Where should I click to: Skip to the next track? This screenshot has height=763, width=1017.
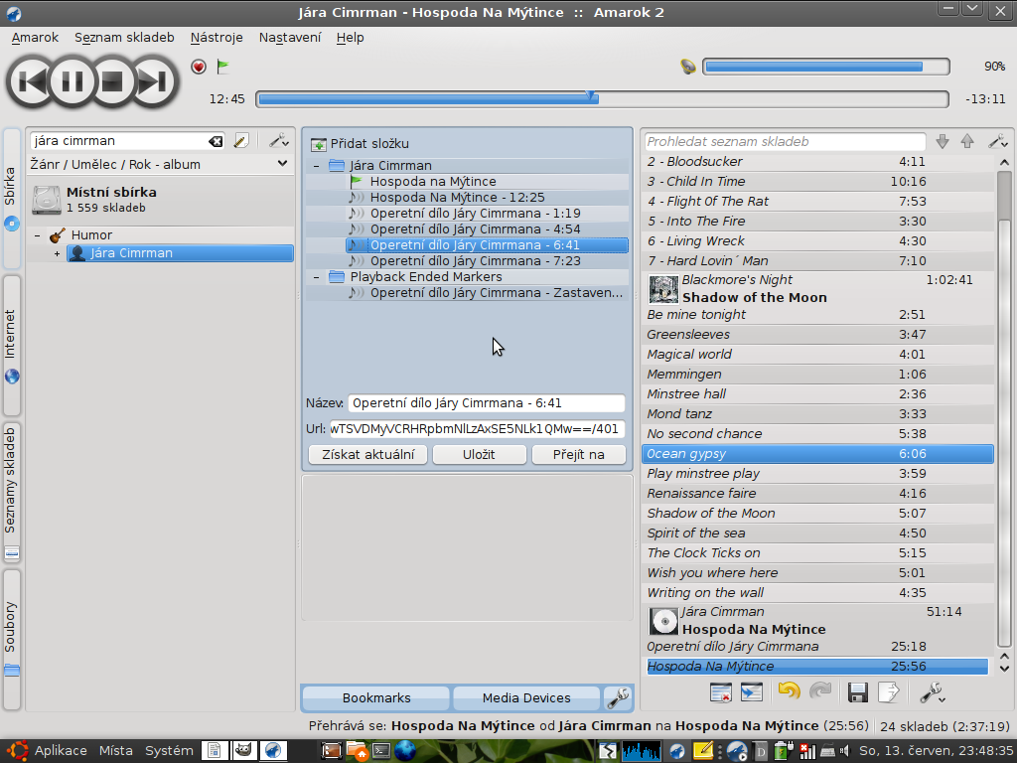(154, 81)
